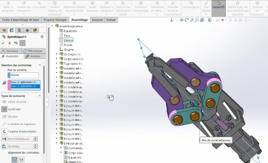The image size is (268, 163).
Task: Click the zoom magnifier in the view toolbar
Action: click(192, 20)
